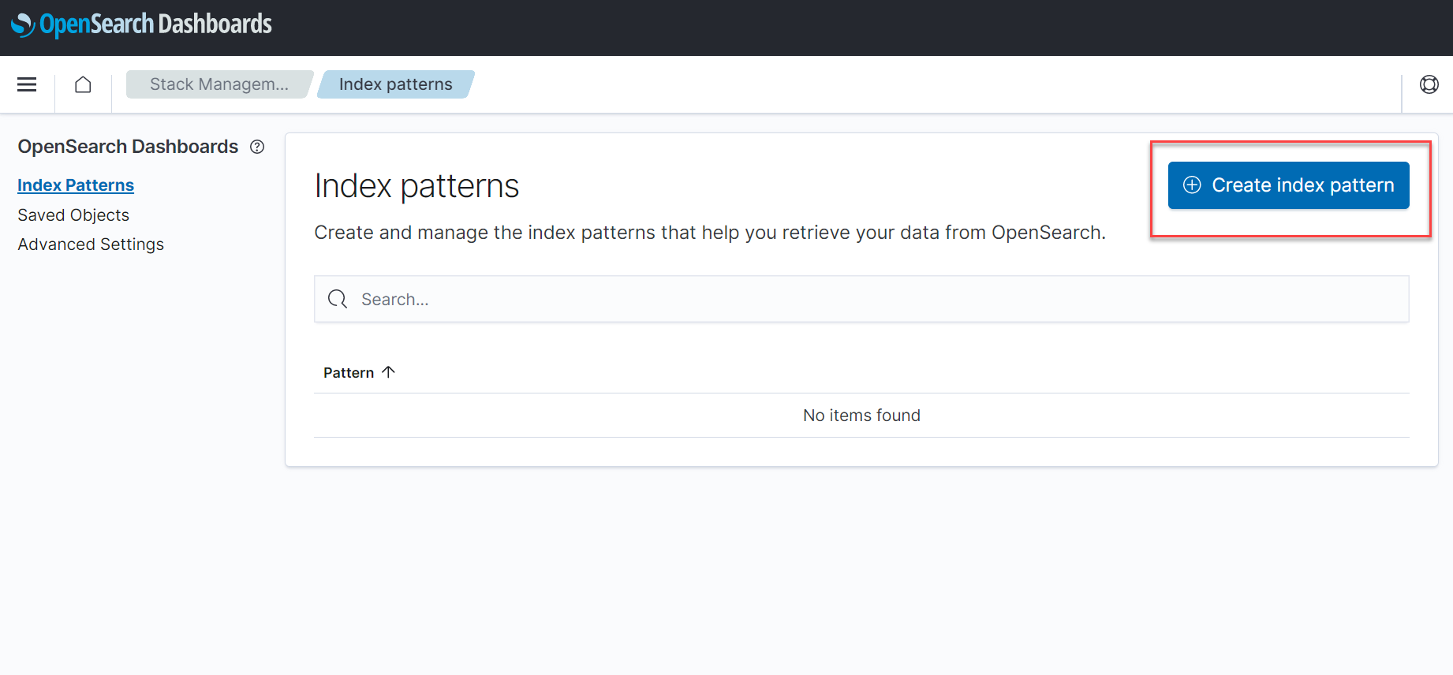Select the Index patterns breadcrumb
The width and height of the screenshot is (1453, 675).
395,84
